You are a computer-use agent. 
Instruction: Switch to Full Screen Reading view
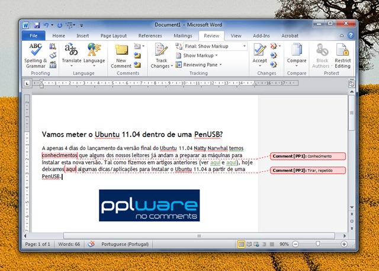249,244
